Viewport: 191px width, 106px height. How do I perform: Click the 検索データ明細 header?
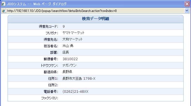coord(95,19)
